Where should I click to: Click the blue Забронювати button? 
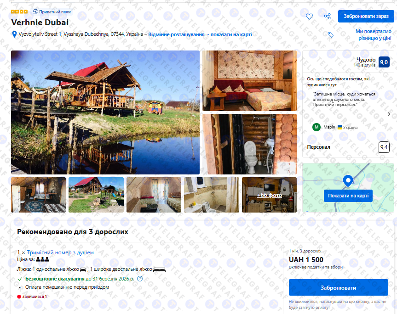(338, 287)
